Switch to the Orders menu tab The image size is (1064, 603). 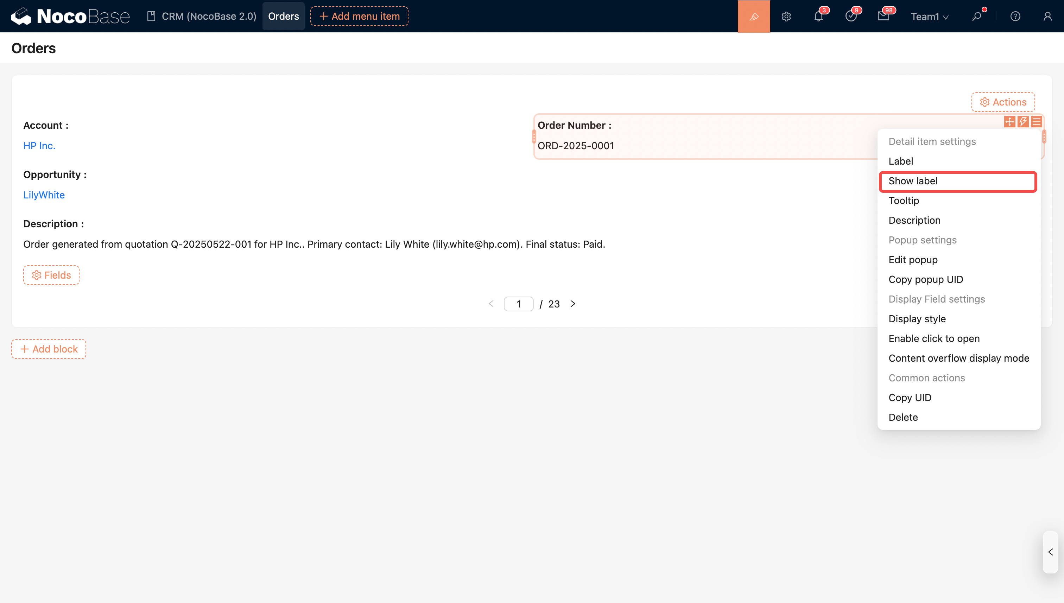(283, 16)
